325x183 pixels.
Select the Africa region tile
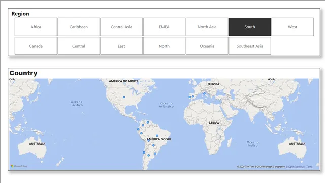click(36, 27)
